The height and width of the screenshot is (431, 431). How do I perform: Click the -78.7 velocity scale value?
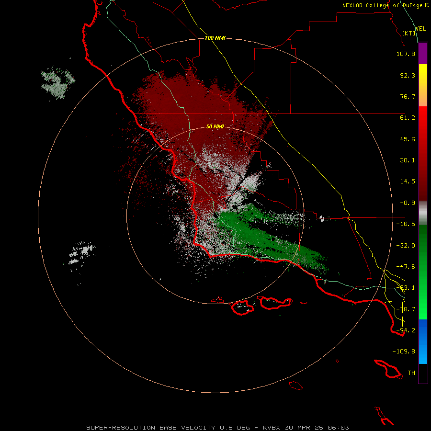click(x=406, y=309)
